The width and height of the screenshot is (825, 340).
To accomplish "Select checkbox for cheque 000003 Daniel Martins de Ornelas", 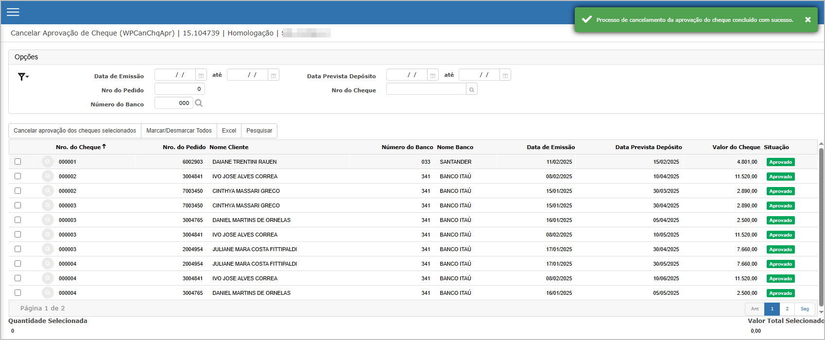I will (18, 220).
